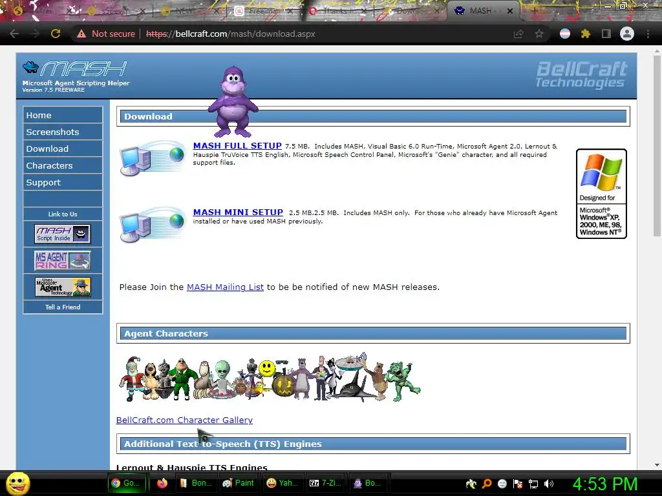Switch to the Thanks browser tab
The width and height of the screenshot is (662, 496).
pyautogui.click(x=337, y=11)
